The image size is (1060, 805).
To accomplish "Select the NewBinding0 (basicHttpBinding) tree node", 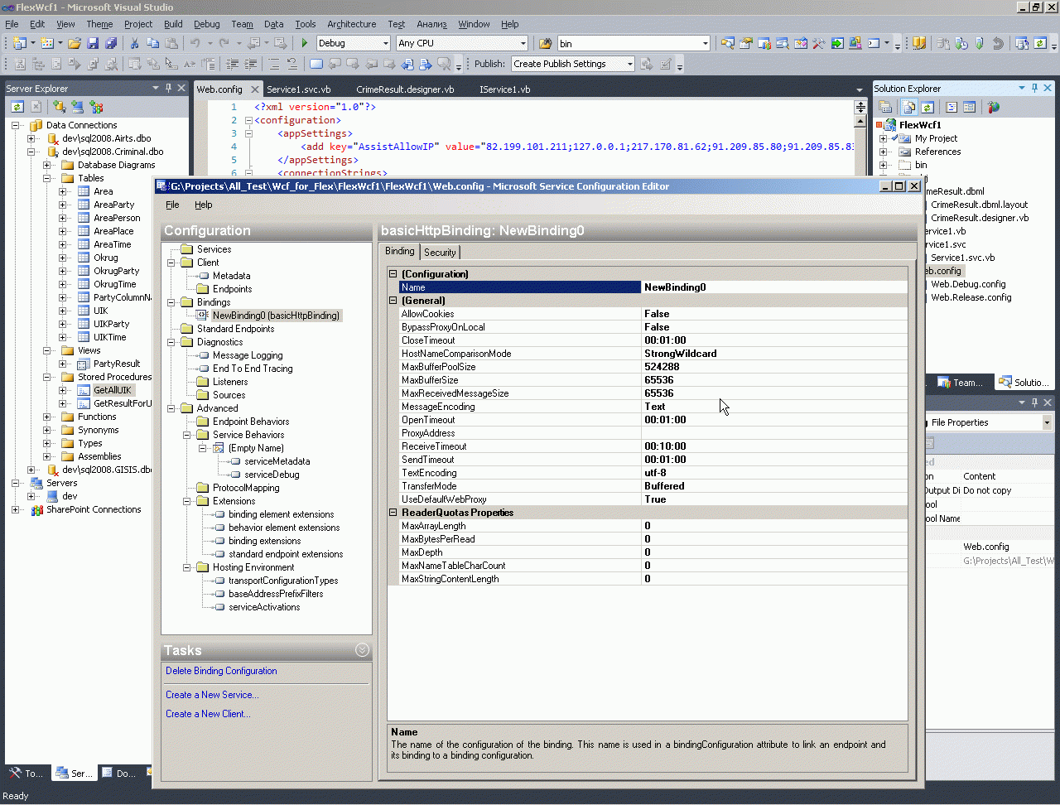I will click(276, 316).
